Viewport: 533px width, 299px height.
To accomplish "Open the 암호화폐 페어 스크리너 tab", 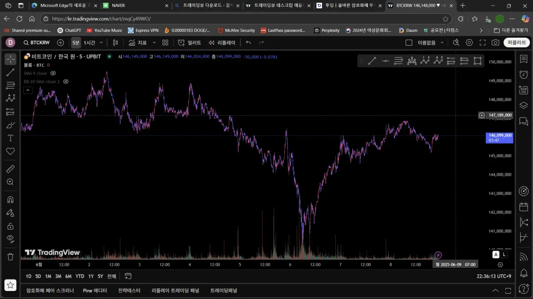I will tap(50, 291).
